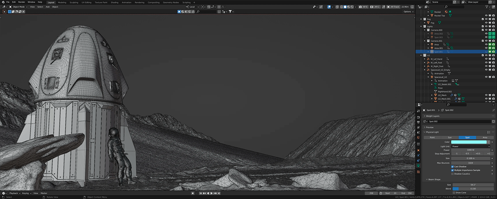
Task: Open the Render menu
Action: [22, 2]
